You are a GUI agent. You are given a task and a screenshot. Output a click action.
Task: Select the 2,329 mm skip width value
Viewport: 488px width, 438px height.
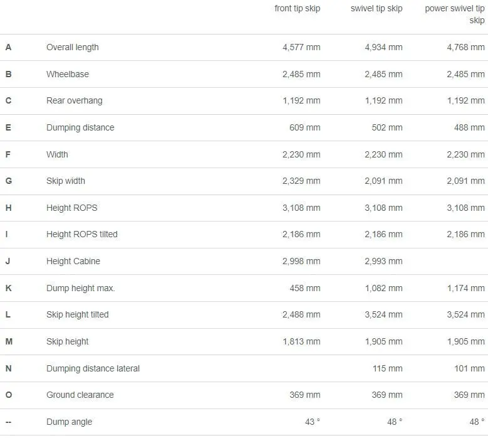tap(301, 181)
